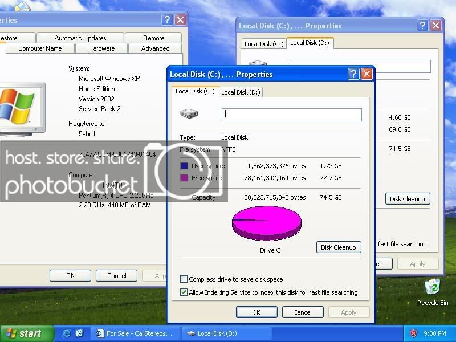456x342 pixels.
Task: Click the 'NTFS' file system value
Action: coord(229,149)
